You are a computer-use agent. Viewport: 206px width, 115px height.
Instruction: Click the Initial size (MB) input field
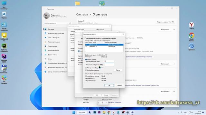[x=109, y=61]
